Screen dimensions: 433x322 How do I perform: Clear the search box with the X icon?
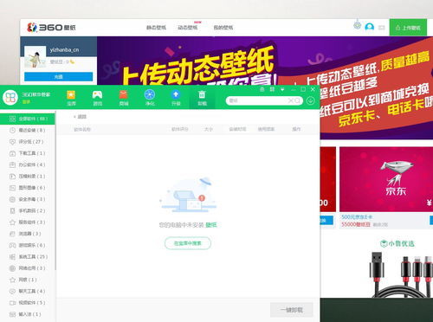click(290, 100)
